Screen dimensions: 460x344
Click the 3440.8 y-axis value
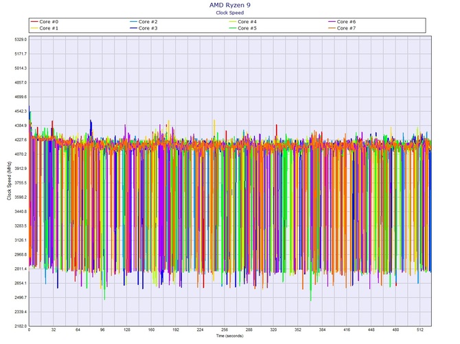pos(21,211)
